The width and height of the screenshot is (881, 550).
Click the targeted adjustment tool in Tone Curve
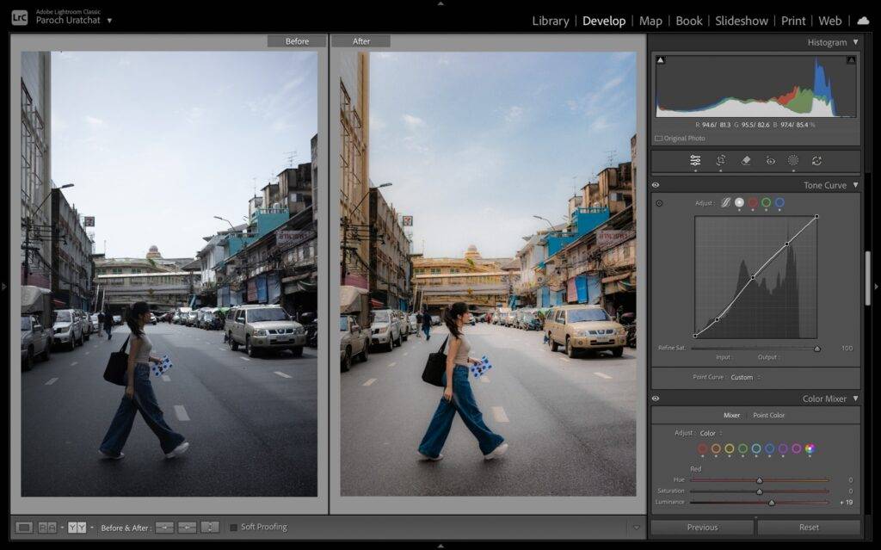(659, 203)
